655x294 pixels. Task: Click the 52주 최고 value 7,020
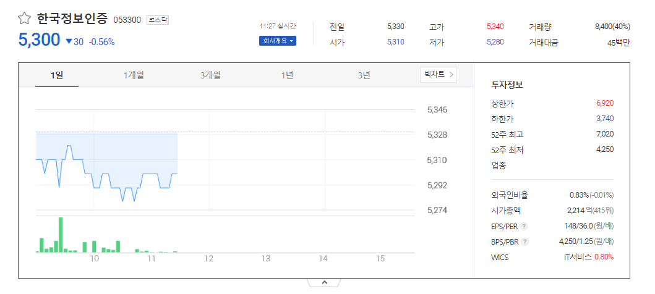coord(605,134)
